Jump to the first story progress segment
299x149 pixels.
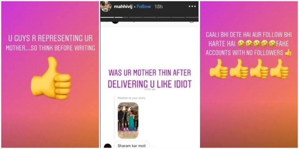tap(107, 17)
